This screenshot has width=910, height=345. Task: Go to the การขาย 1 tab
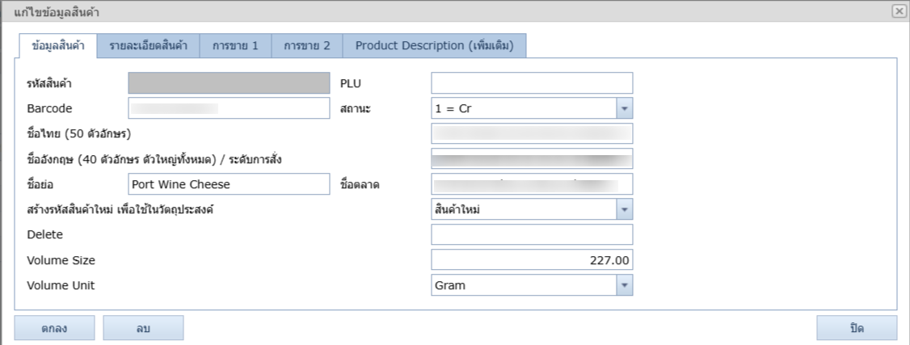235,46
